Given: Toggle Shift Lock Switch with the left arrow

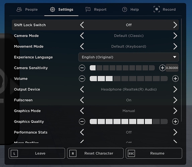Looking at the screenshot, I should click(x=82, y=25).
